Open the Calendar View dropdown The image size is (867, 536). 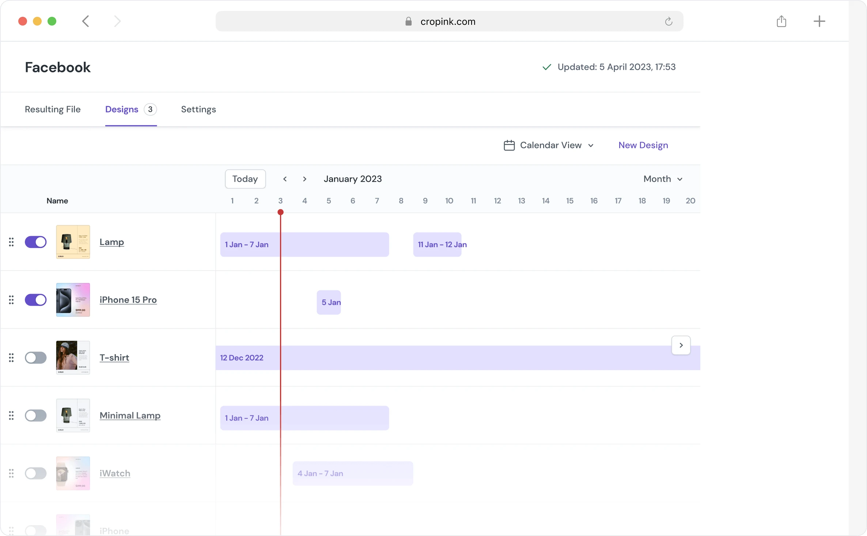549,145
